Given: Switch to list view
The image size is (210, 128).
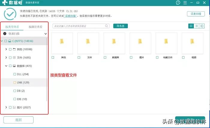Looking at the screenshot, I should [x=196, y=26].
